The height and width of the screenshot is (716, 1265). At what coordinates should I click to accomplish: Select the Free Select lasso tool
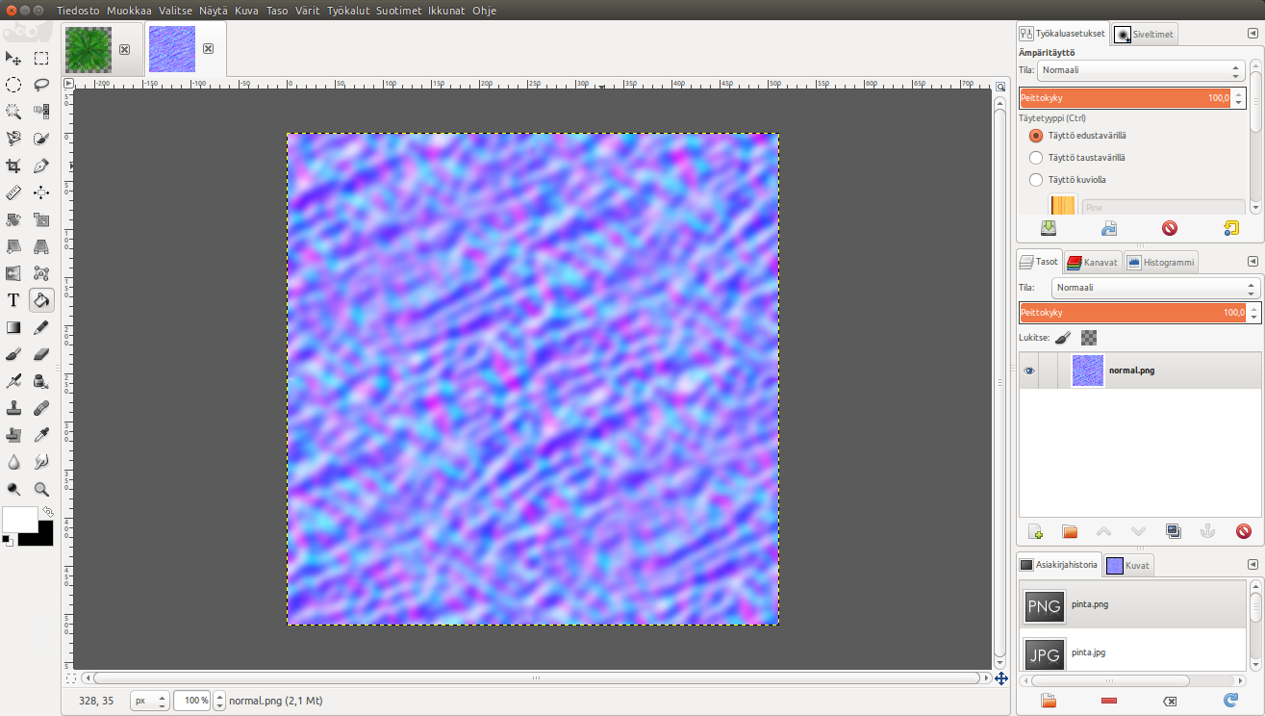[x=41, y=85]
